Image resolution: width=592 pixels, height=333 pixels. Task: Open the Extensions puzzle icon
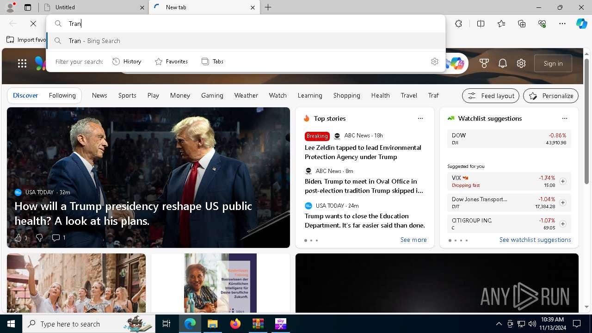click(458, 24)
